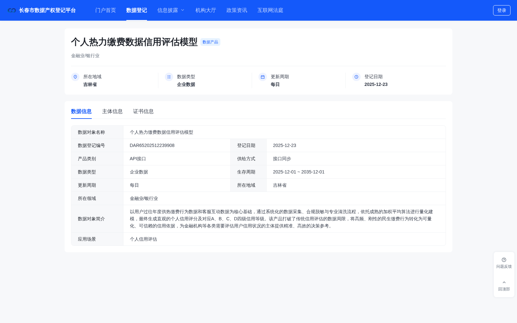Click bold 2025-12-23 in summary card

[x=376, y=84]
